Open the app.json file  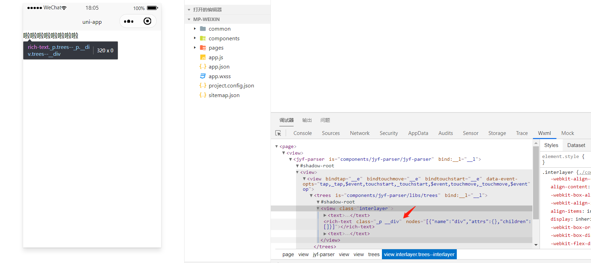pos(219,66)
